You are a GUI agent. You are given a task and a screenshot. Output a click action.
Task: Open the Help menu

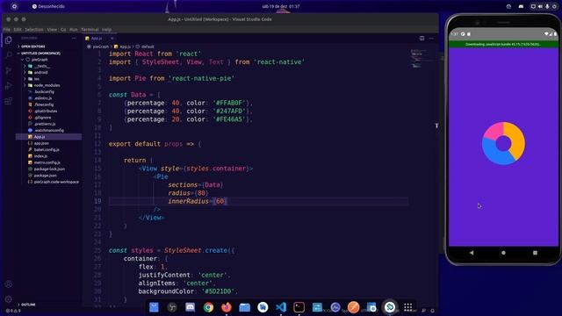[x=107, y=29]
